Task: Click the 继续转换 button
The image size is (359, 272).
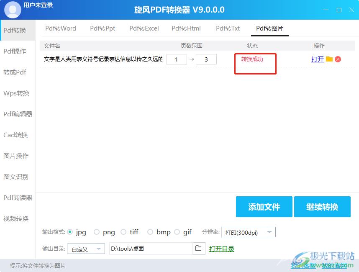Action: point(322,207)
